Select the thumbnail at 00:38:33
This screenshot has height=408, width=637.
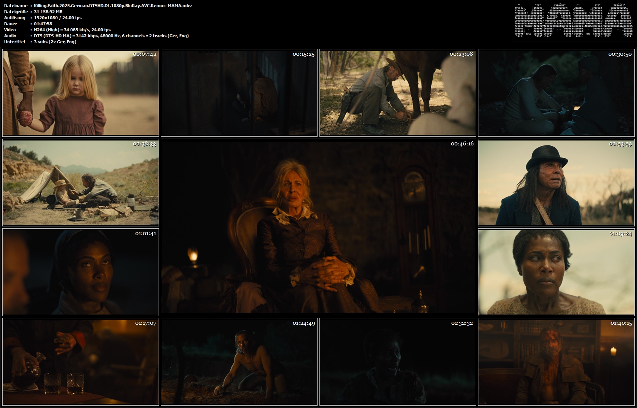click(x=80, y=182)
